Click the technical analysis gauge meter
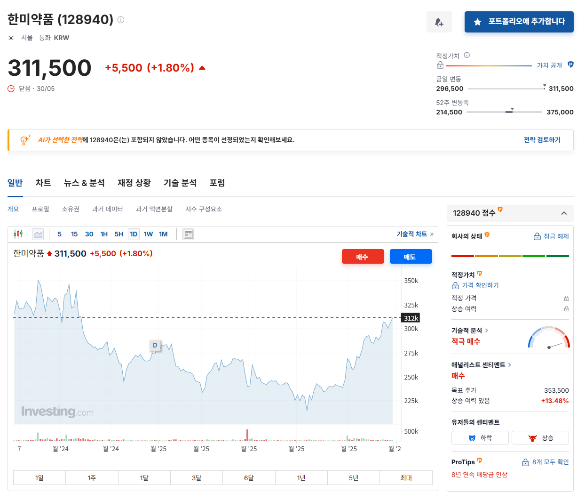Viewport: 585px width, 501px height. 549,337
